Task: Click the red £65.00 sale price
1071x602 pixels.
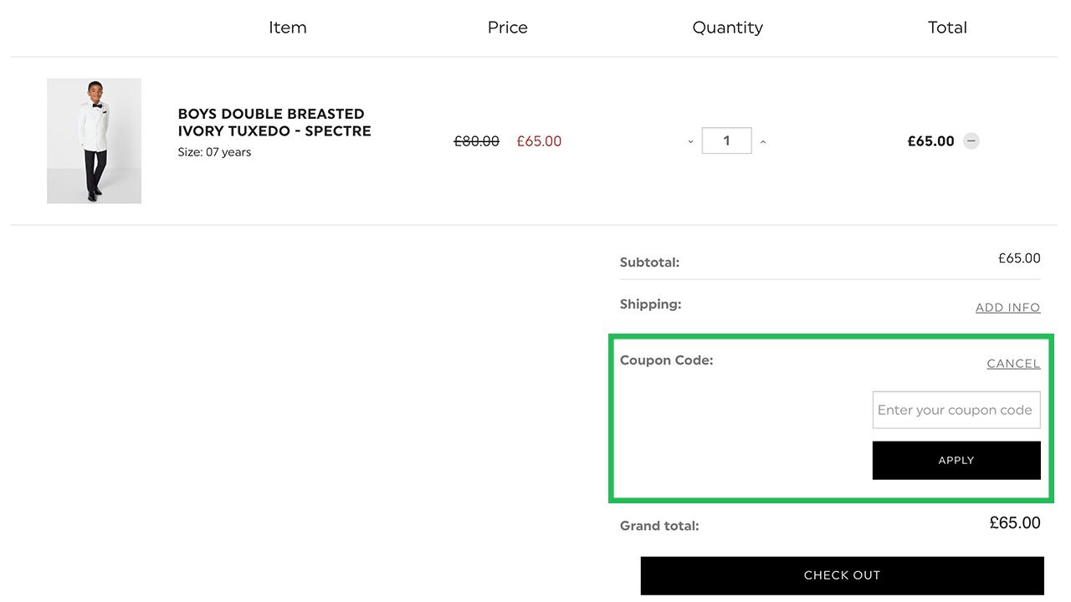Action: [539, 141]
